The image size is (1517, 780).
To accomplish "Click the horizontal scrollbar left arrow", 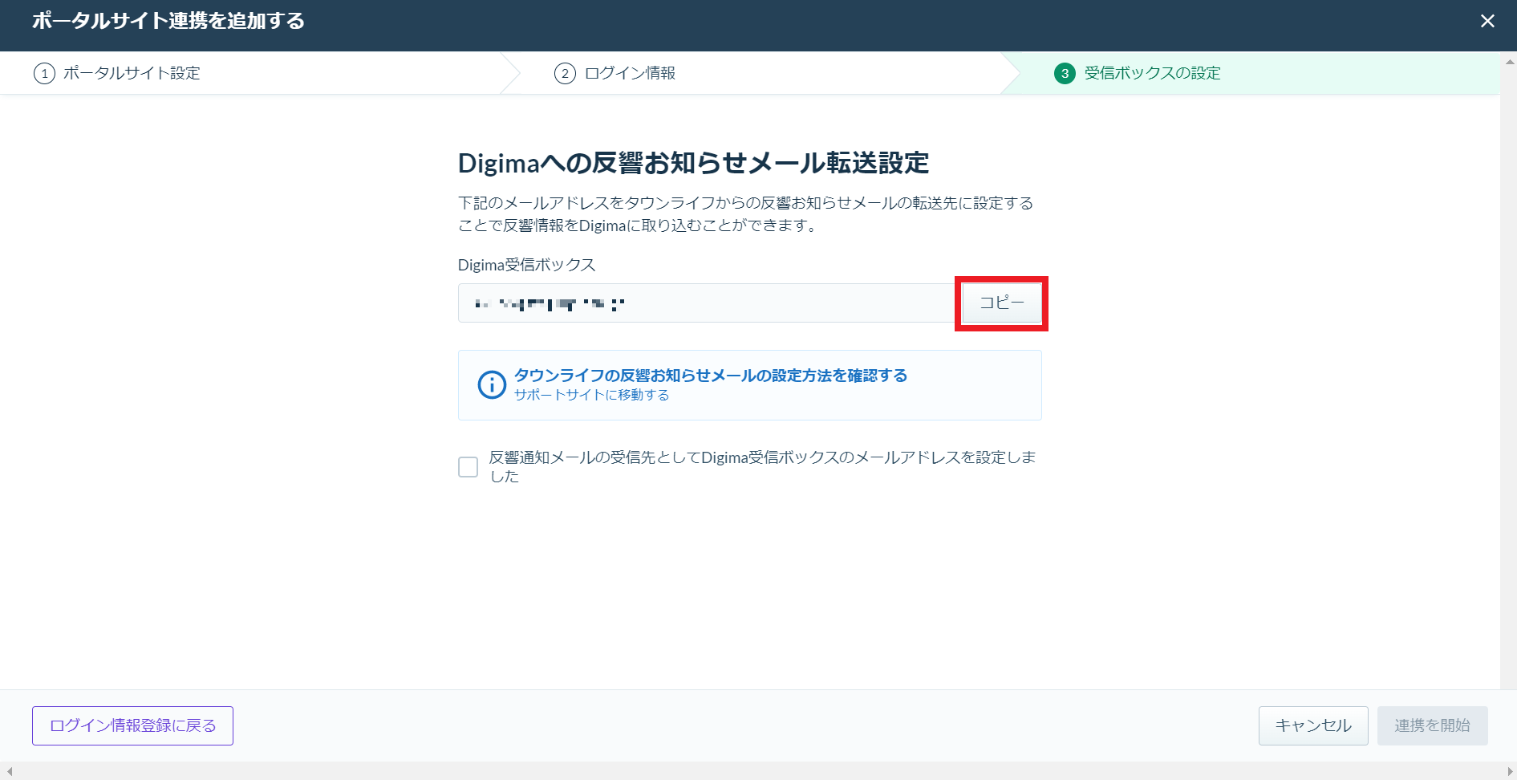I will [x=9, y=771].
